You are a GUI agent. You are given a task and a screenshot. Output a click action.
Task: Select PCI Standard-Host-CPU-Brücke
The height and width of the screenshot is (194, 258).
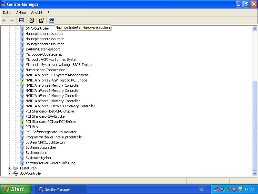(x=50, y=111)
